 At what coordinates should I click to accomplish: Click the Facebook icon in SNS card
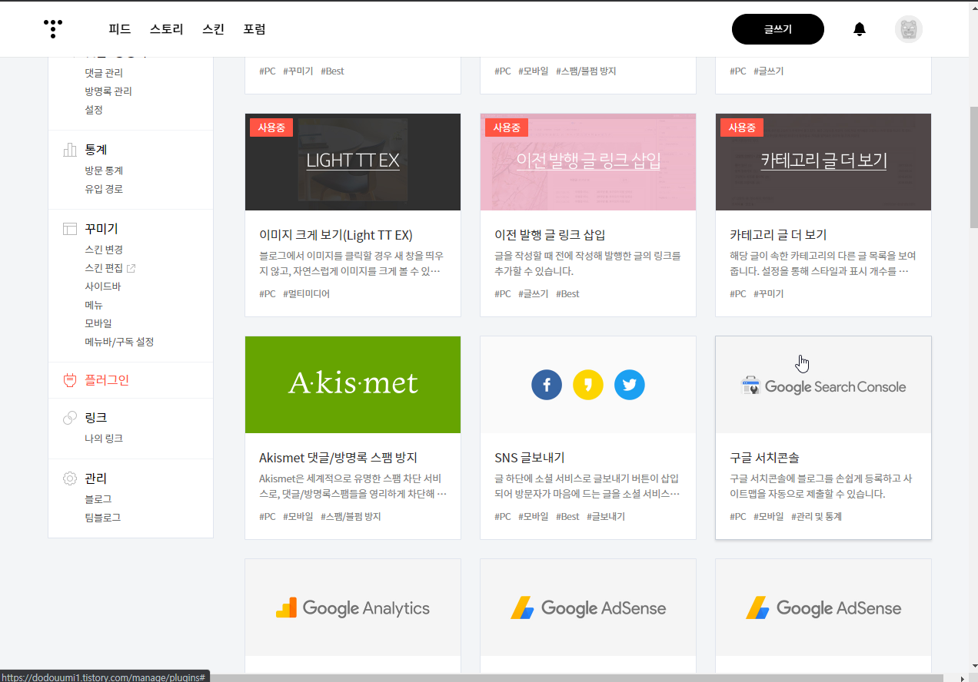(547, 385)
